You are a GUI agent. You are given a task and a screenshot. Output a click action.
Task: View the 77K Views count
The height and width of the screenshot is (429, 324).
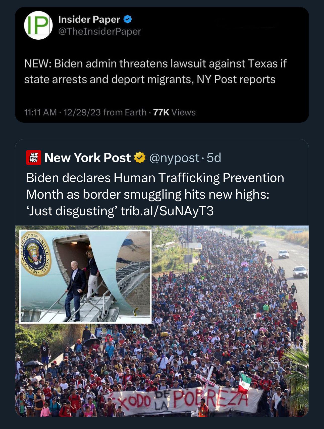point(174,112)
